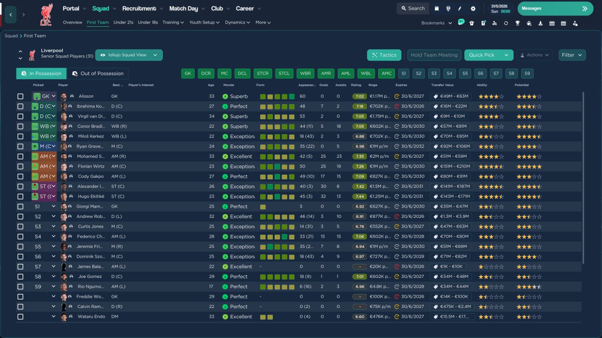Viewport: 602px width, 338px height.
Task: Click the back navigation arrow button
Action: (x=11, y=15)
